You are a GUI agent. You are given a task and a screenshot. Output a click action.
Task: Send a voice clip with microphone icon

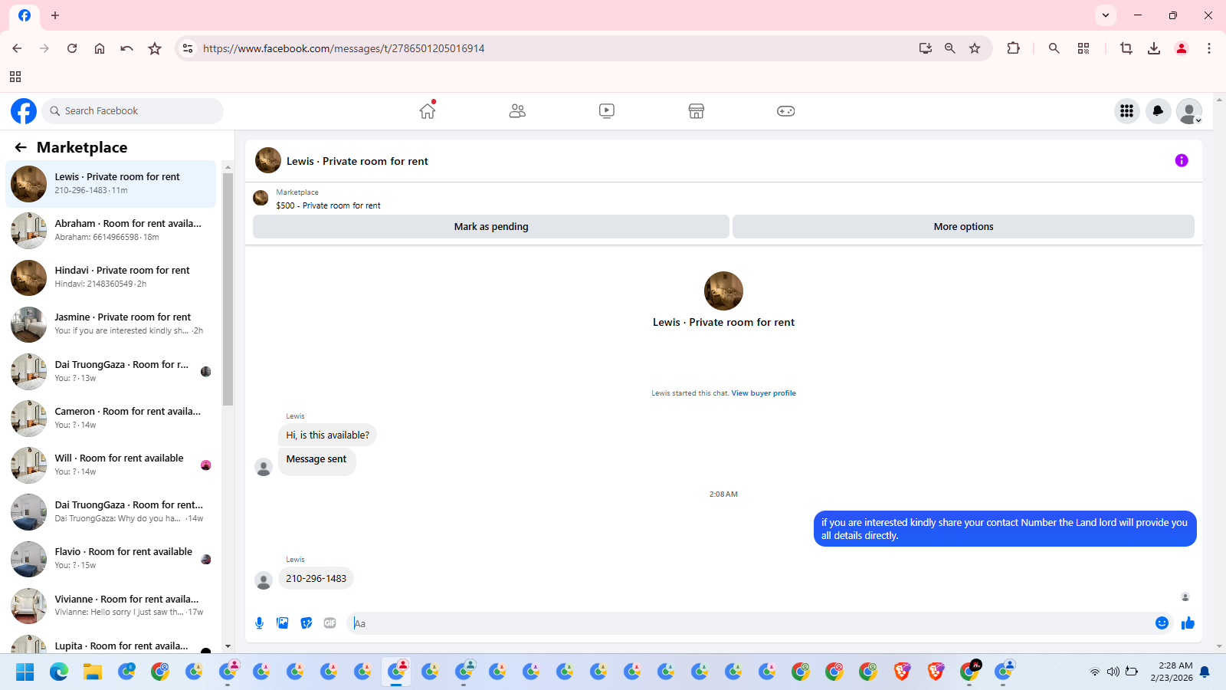(260, 623)
